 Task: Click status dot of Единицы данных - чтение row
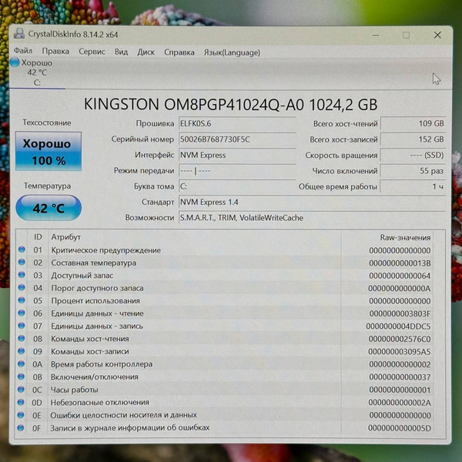(x=22, y=313)
